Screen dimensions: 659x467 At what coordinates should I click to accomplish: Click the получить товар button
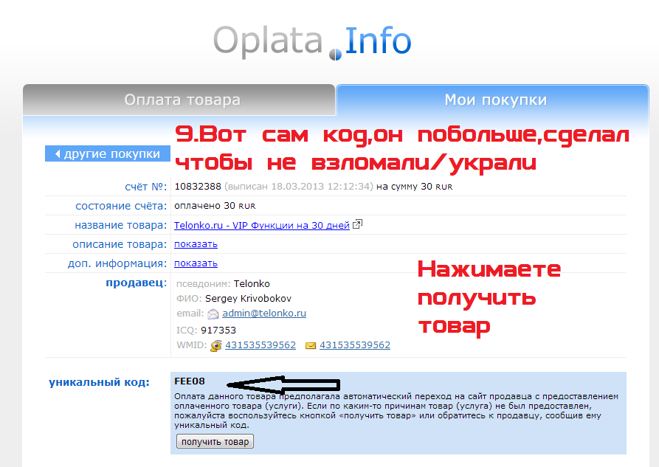(215, 442)
